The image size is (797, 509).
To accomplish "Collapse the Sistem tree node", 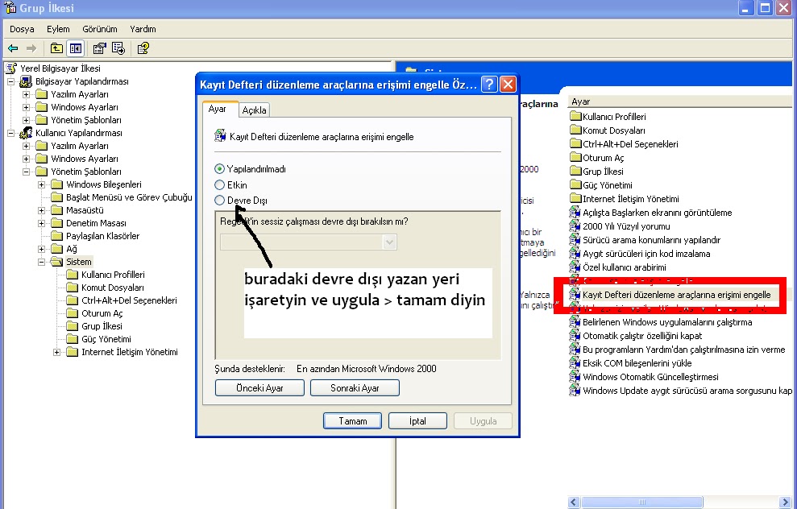I will pos(42,262).
